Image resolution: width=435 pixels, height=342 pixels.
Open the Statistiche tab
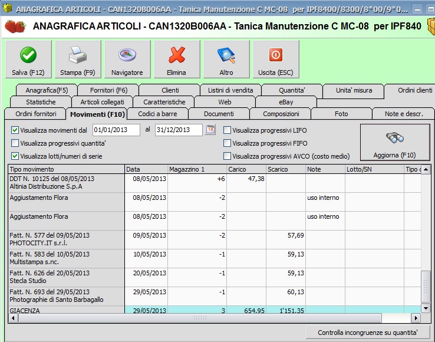pyautogui.click(x=41, y=102)
